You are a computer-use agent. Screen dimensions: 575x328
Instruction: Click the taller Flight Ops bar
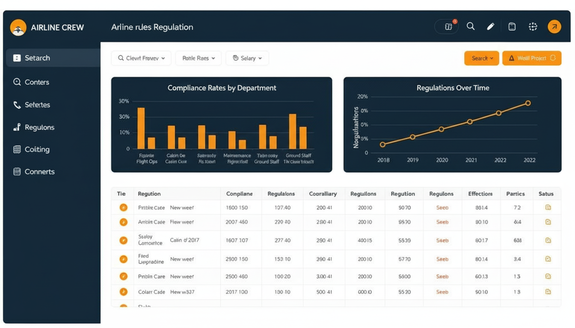[x=141, y=128]
